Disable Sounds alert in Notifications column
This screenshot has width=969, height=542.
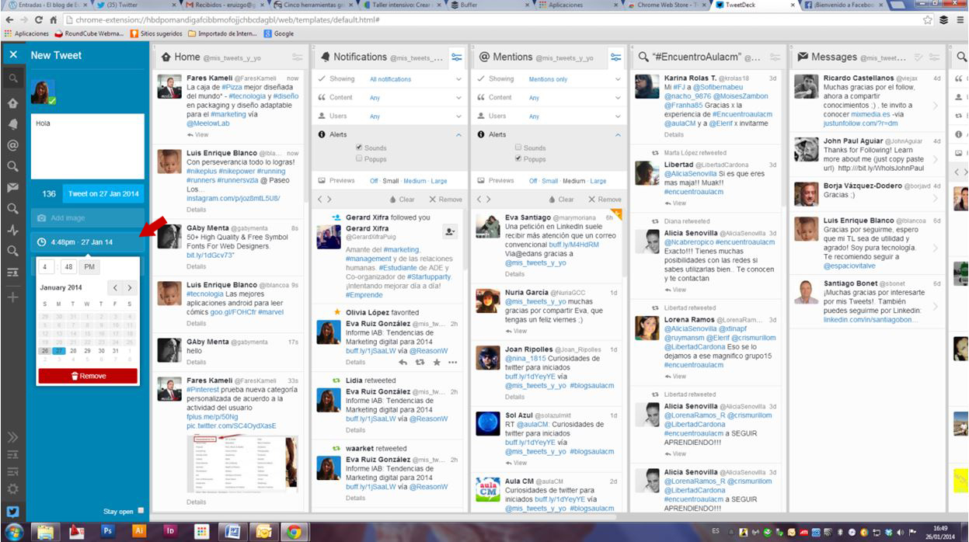[359, 148]
